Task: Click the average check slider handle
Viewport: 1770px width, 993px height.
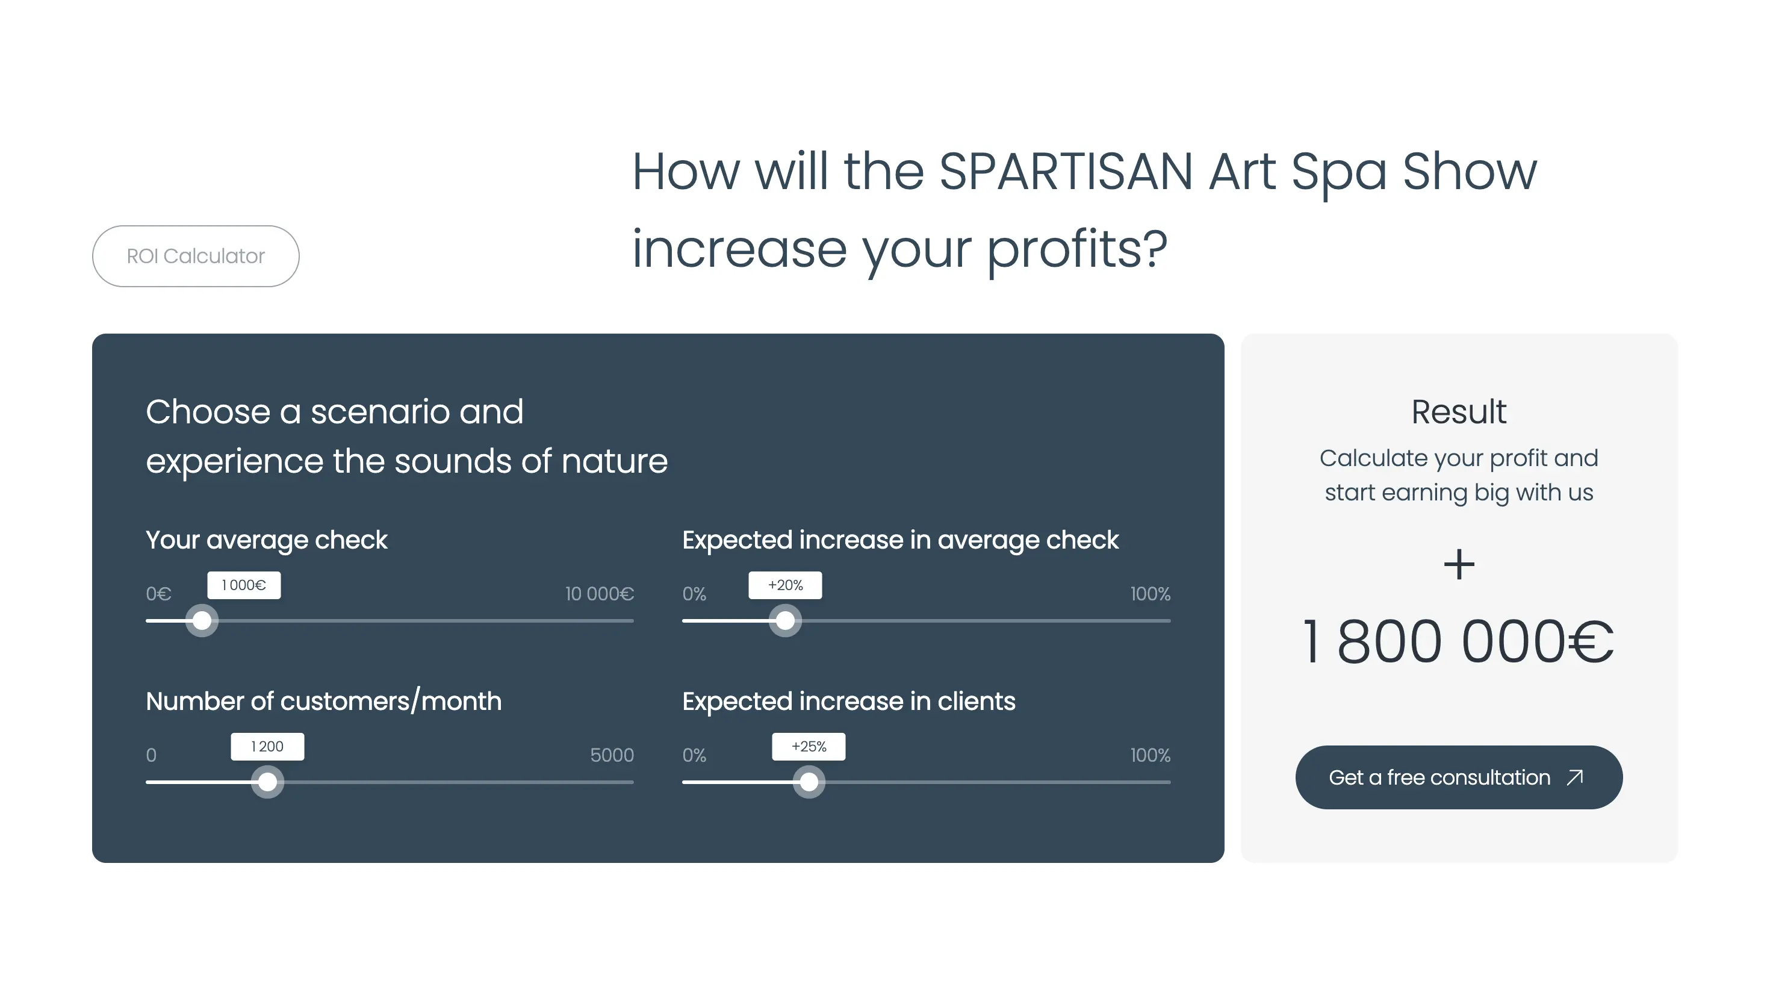Action: 202,620
